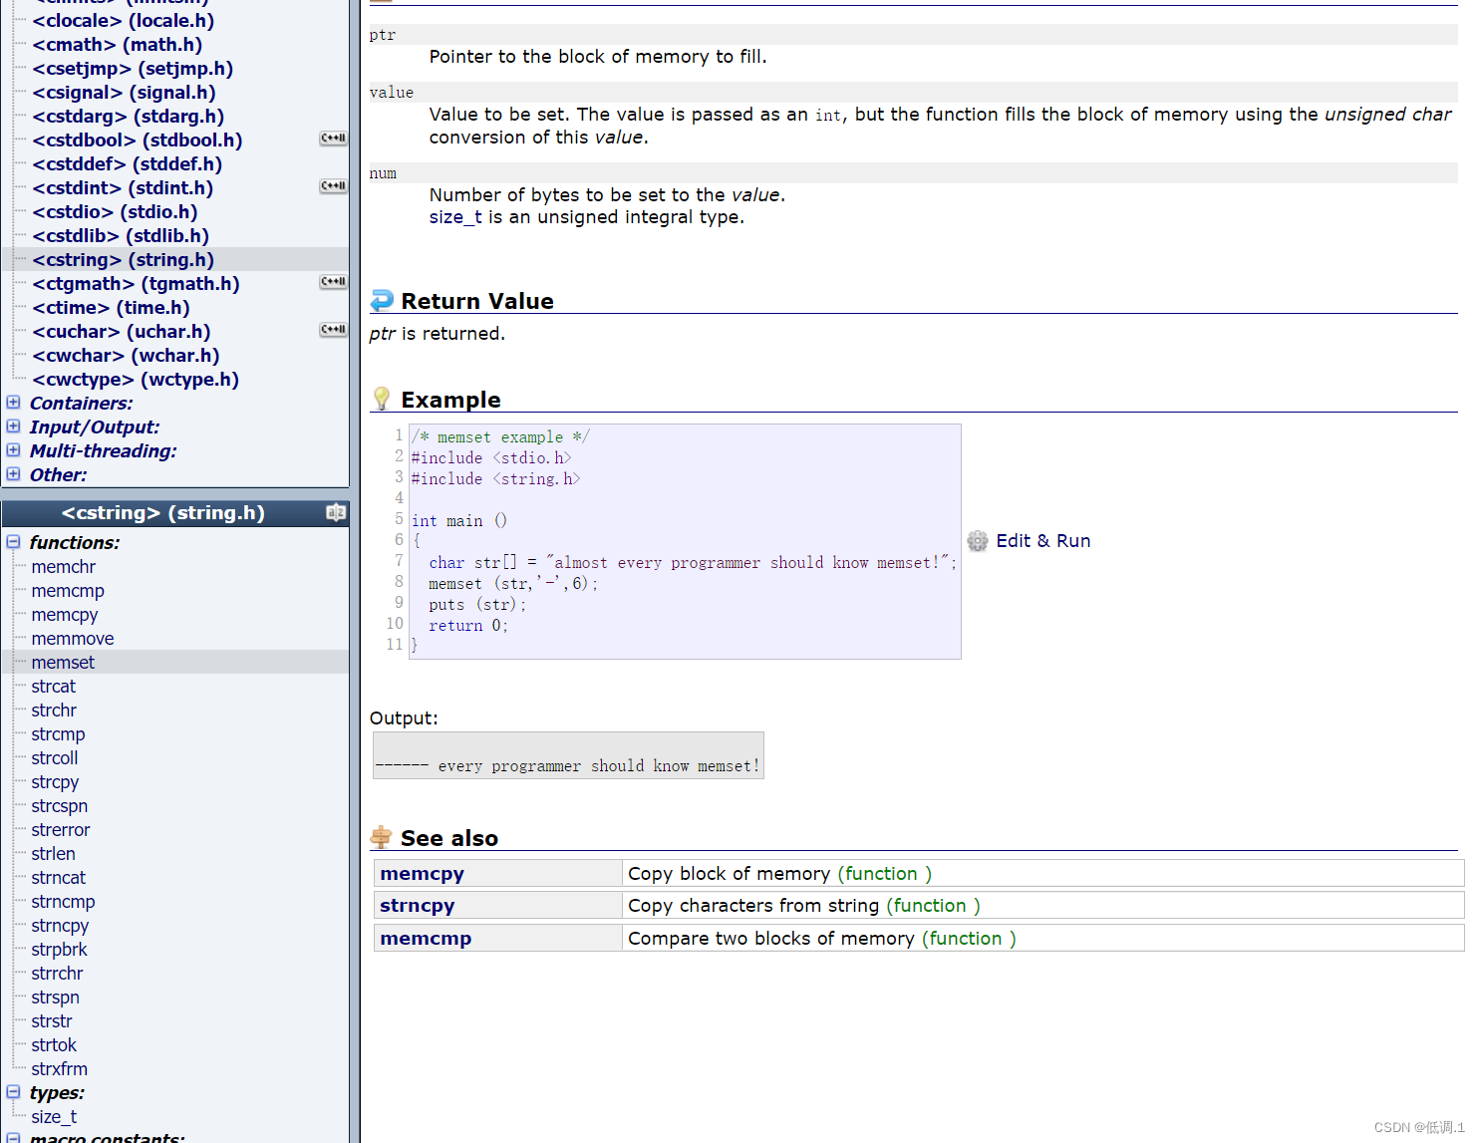Open the <cstdbool> (stdbool.h) reference
The width and height of the screenshot is (1480, 1143).
[138, 141]
